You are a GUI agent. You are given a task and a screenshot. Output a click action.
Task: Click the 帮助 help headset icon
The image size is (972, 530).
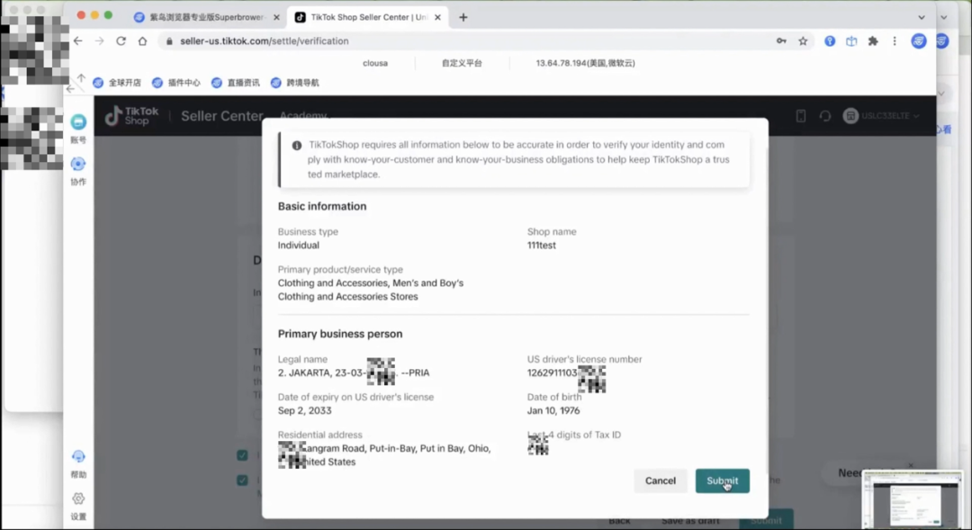(x=78, y=457)
